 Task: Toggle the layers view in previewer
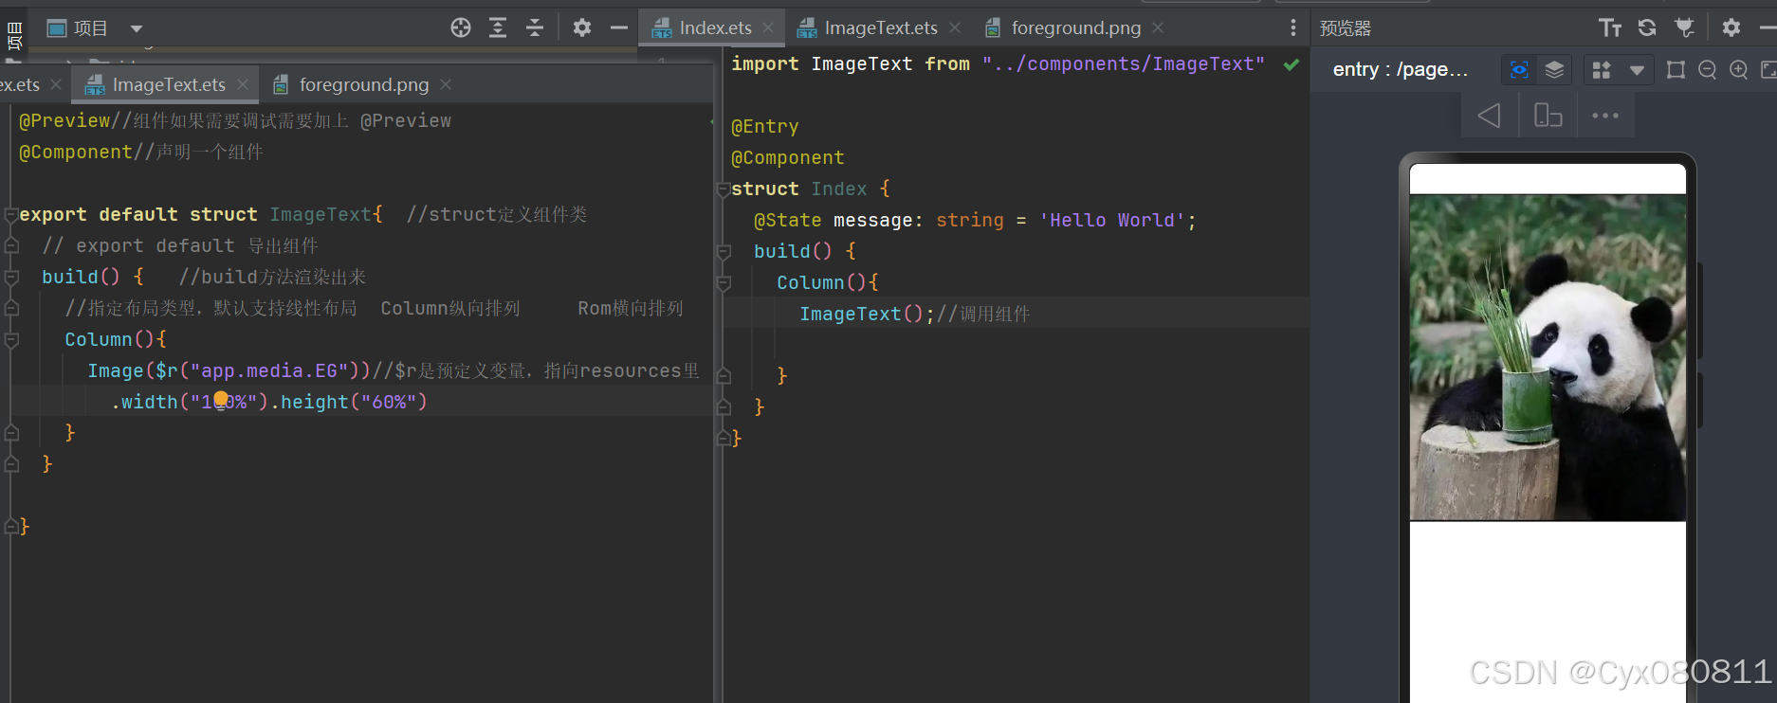pos(1554,70)
